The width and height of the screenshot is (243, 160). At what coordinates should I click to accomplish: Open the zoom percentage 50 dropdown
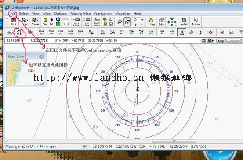point(142,20)
